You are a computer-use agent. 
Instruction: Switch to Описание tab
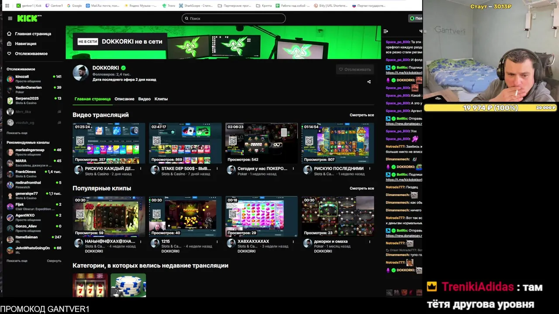(x=124, y=99)
